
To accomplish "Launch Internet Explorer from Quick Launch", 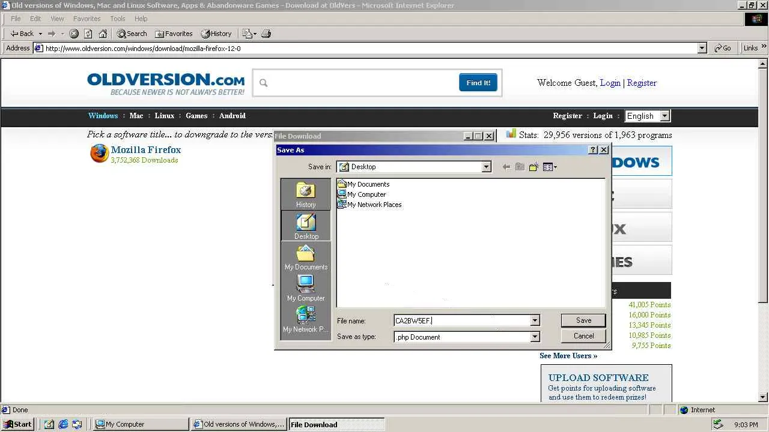I will 63,424.
